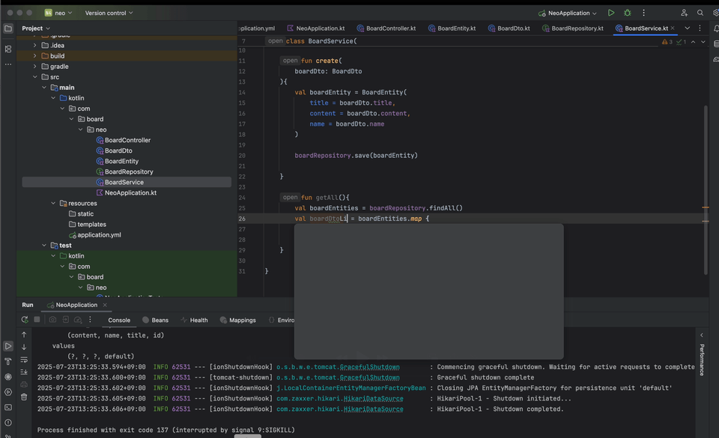Go to previous highlighted error arrow
This screenshot has width=719, height=438.
pyautogui.click(x=693, y=42)
